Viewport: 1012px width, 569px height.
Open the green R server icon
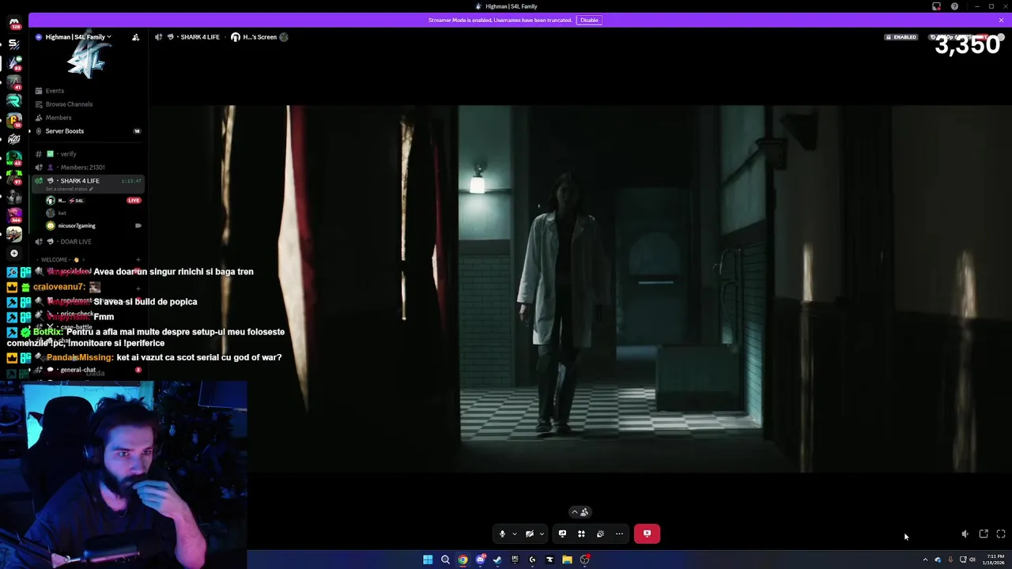coord(13,100)
